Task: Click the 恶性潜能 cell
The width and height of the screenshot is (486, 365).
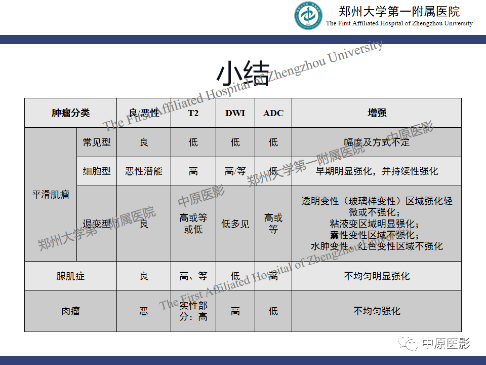Action: pyautogui.click(x=144, y=171)
